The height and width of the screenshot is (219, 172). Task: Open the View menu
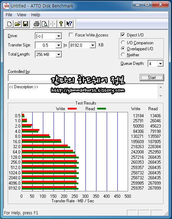(x=22, y=15)
